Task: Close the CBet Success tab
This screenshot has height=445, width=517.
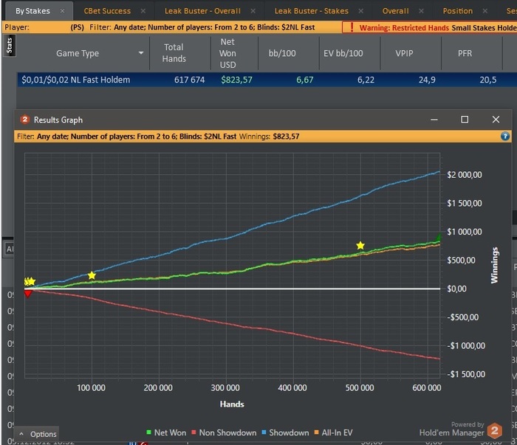Action: pos(143,11)
